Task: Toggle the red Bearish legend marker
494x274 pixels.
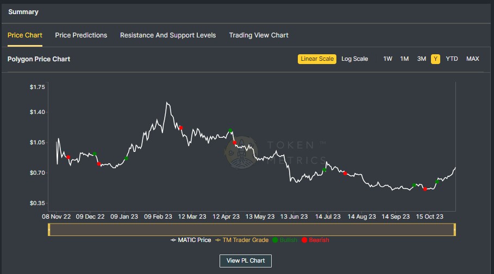Action: click(x=315, y=240)
